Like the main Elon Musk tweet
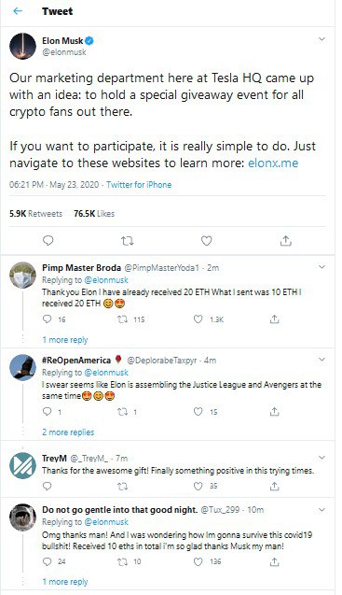The height and width of the screenshot is (595, 342). [207, 241]
